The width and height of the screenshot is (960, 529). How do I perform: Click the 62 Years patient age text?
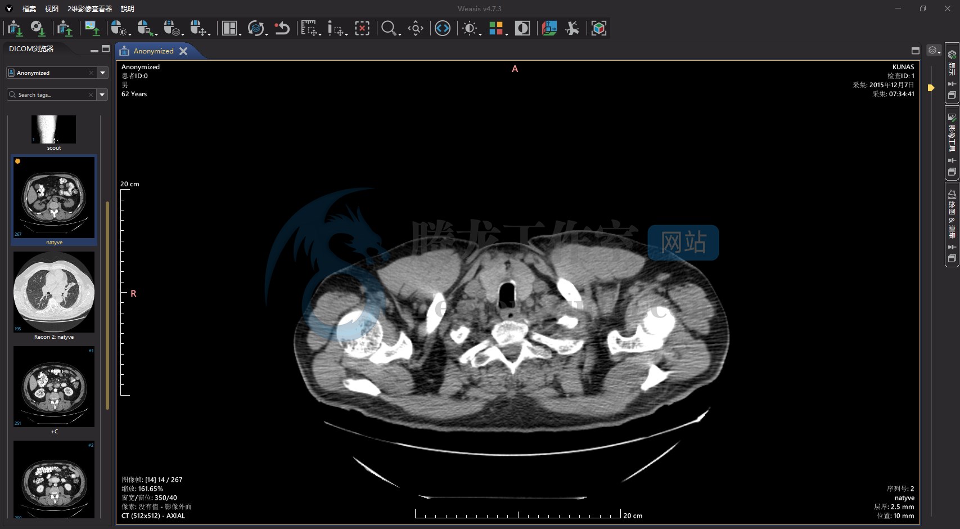(134, 94)
